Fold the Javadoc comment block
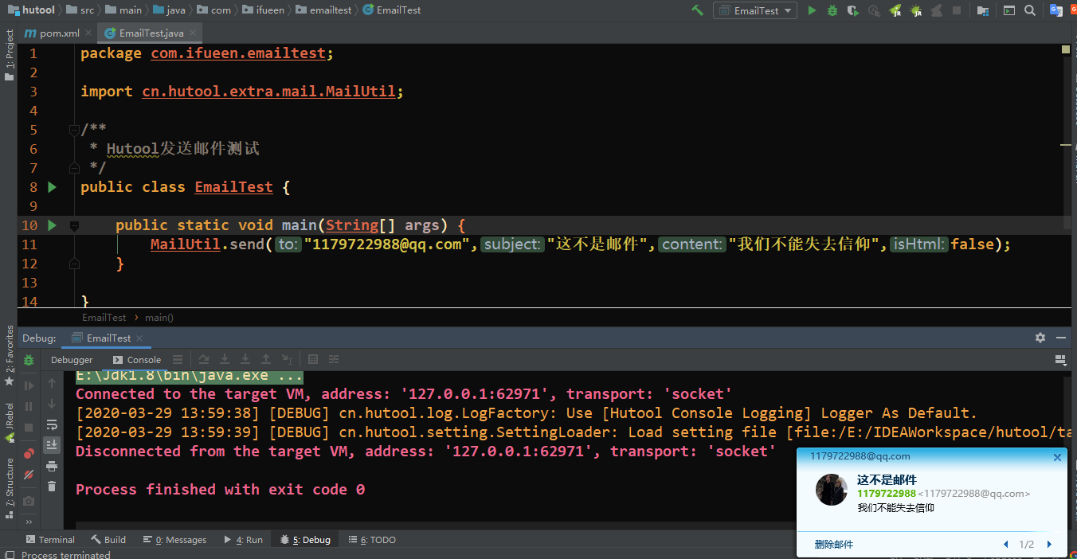The image size is (1077, 559). tap(74, 129)
